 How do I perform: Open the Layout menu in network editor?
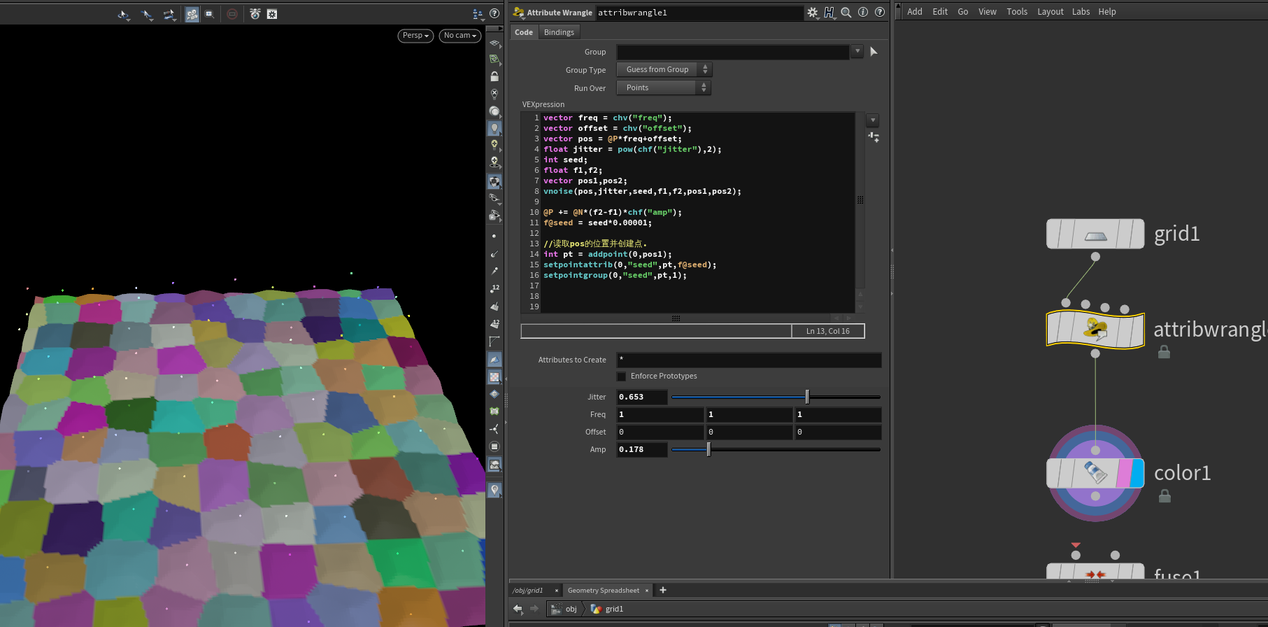point(1050,12)
